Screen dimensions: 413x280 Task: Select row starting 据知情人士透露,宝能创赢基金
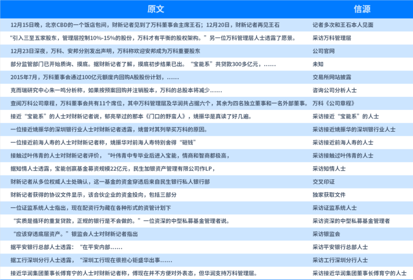pos(206,169)
